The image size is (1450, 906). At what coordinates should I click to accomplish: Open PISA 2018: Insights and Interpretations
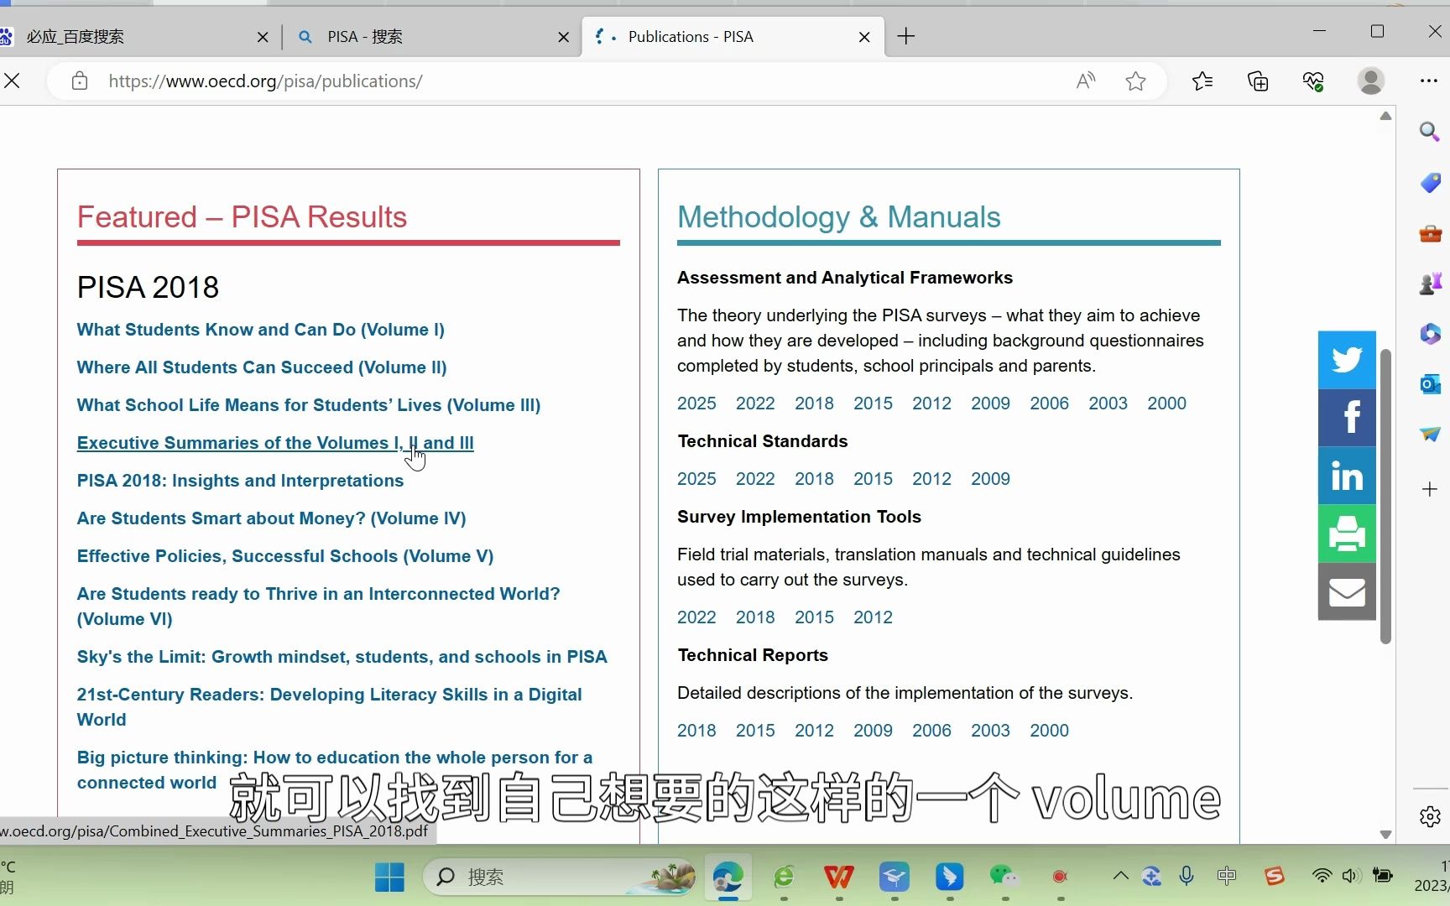pyautogui.click(x=240, y=481)
